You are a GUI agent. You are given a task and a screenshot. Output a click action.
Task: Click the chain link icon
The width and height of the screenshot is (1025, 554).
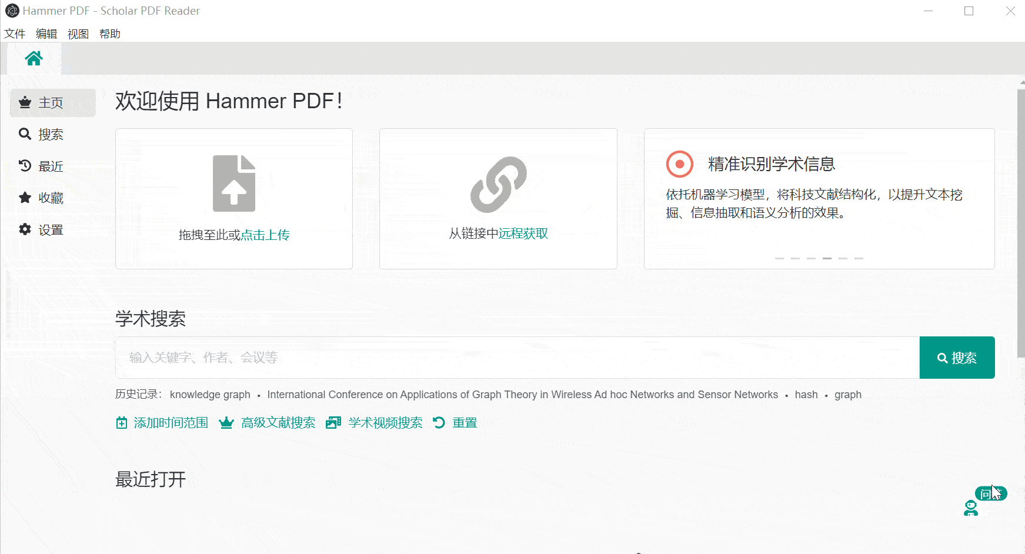[x=499, y=185]
